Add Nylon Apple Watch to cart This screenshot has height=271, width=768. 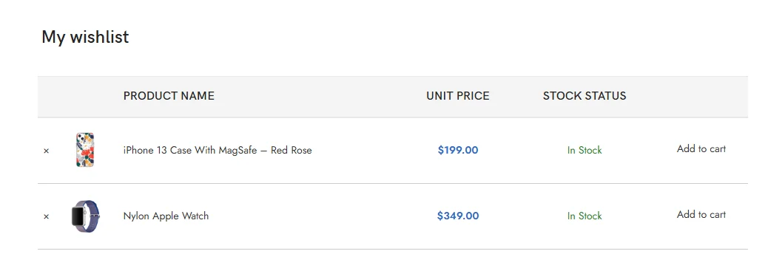(x=701, y=214)
